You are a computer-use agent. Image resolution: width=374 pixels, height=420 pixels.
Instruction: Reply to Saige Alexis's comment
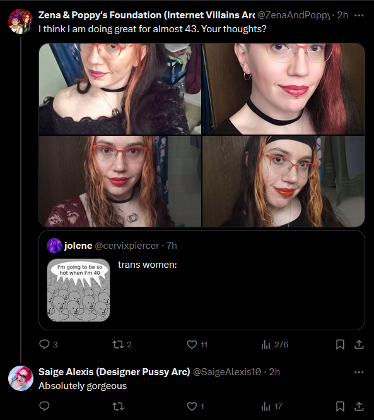click(x=44, y=406)
